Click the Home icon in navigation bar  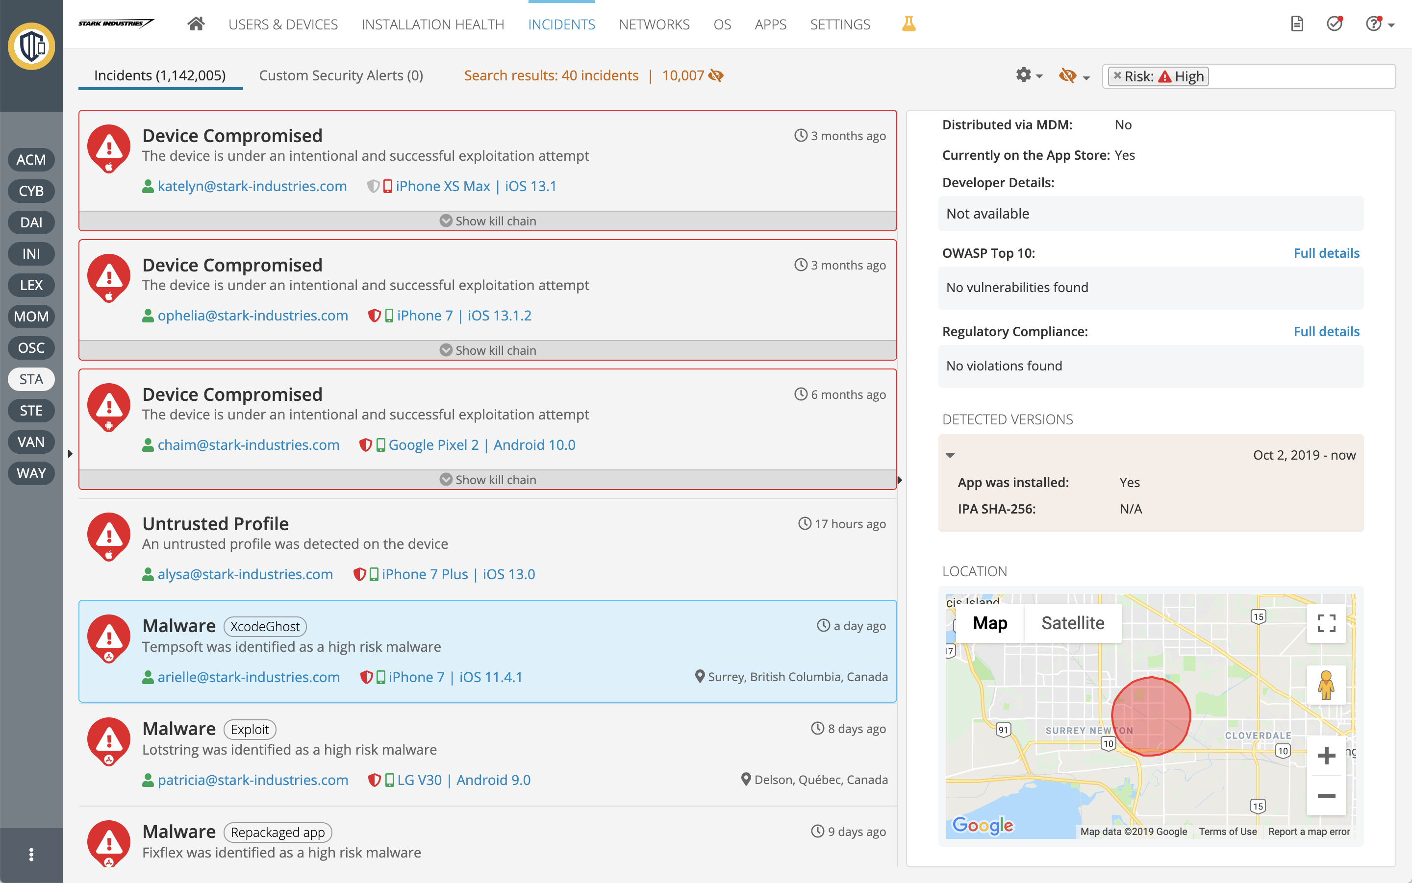[x=196, y=24]
